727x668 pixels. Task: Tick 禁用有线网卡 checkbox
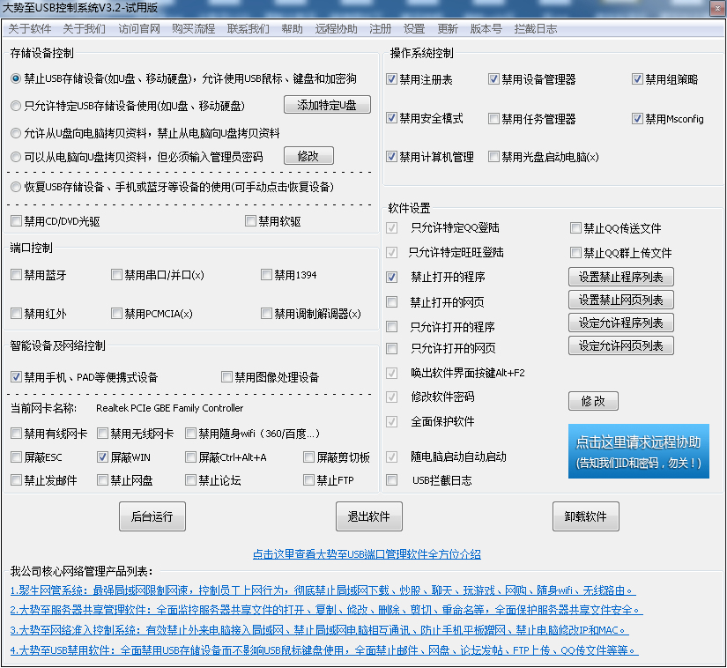click(16, 434)
